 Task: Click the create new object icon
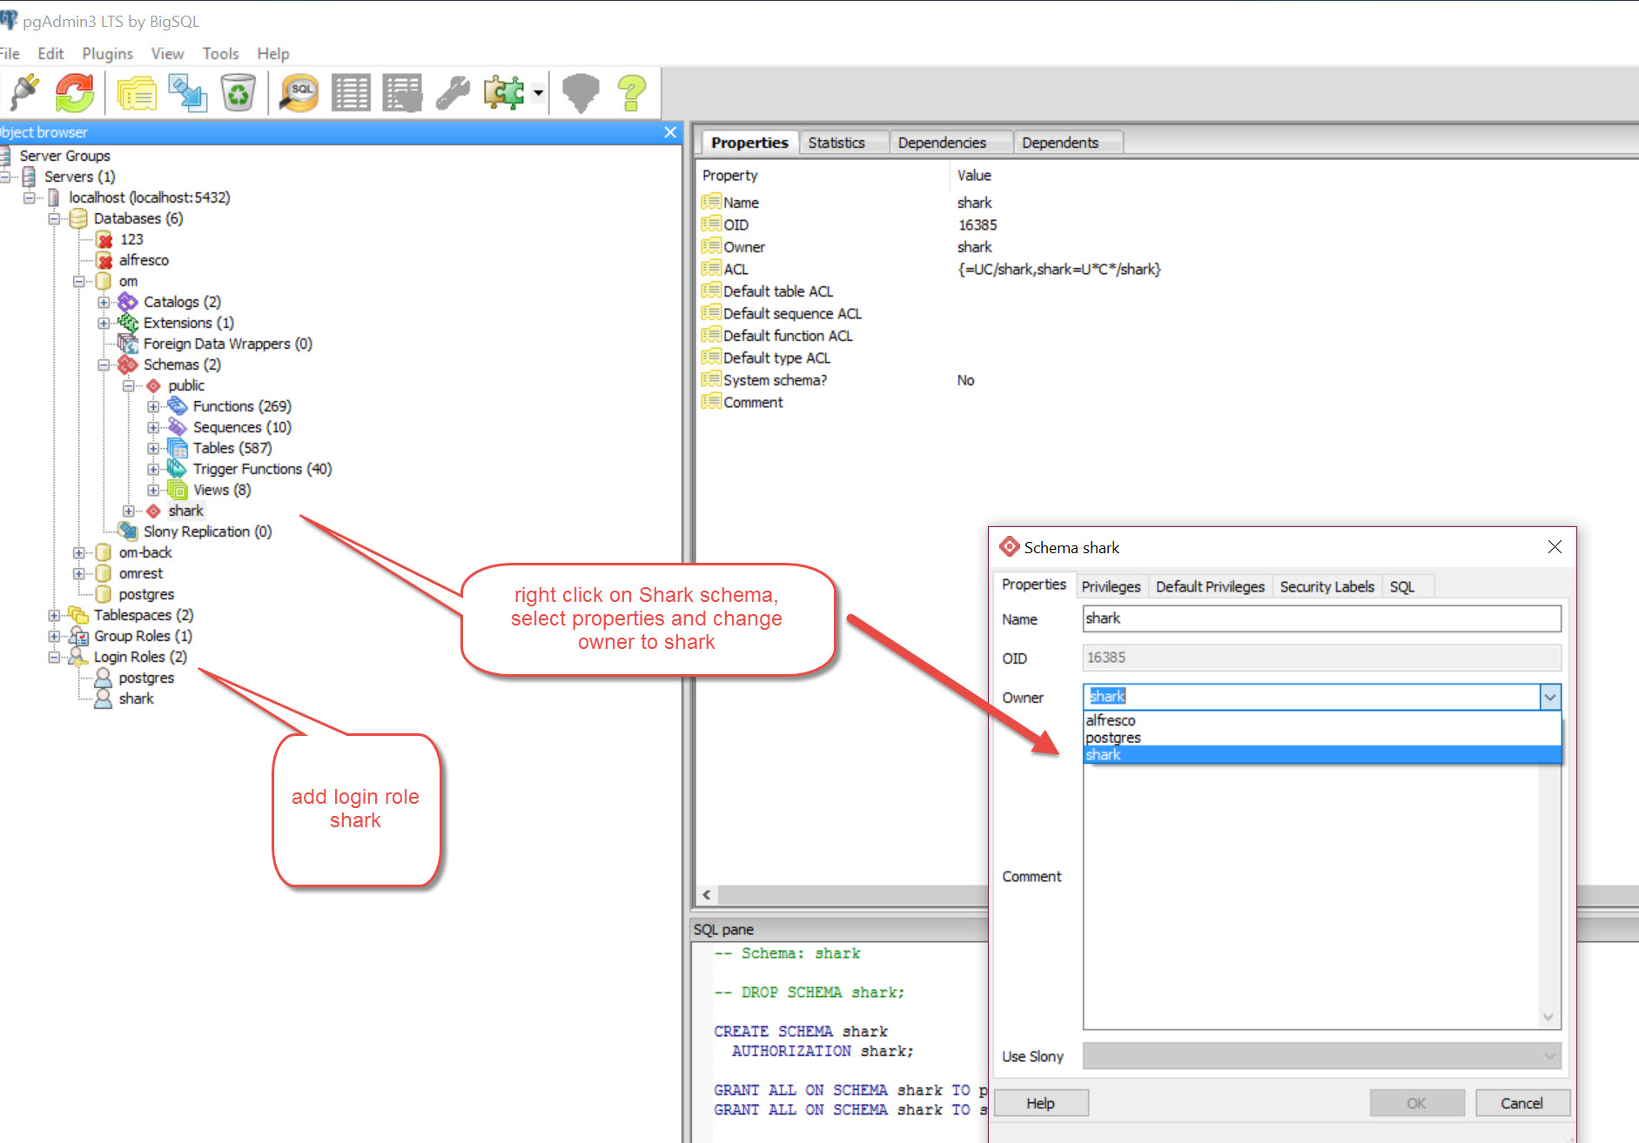[187, 92]
